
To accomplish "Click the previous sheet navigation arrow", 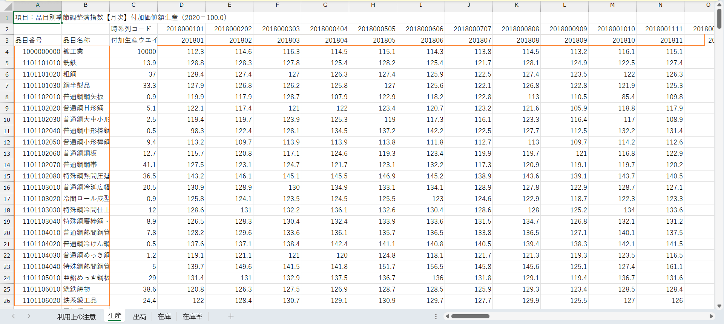I will 14,316.
